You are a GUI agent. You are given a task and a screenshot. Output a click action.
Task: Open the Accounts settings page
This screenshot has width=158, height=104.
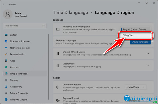[x=15, y=67]
